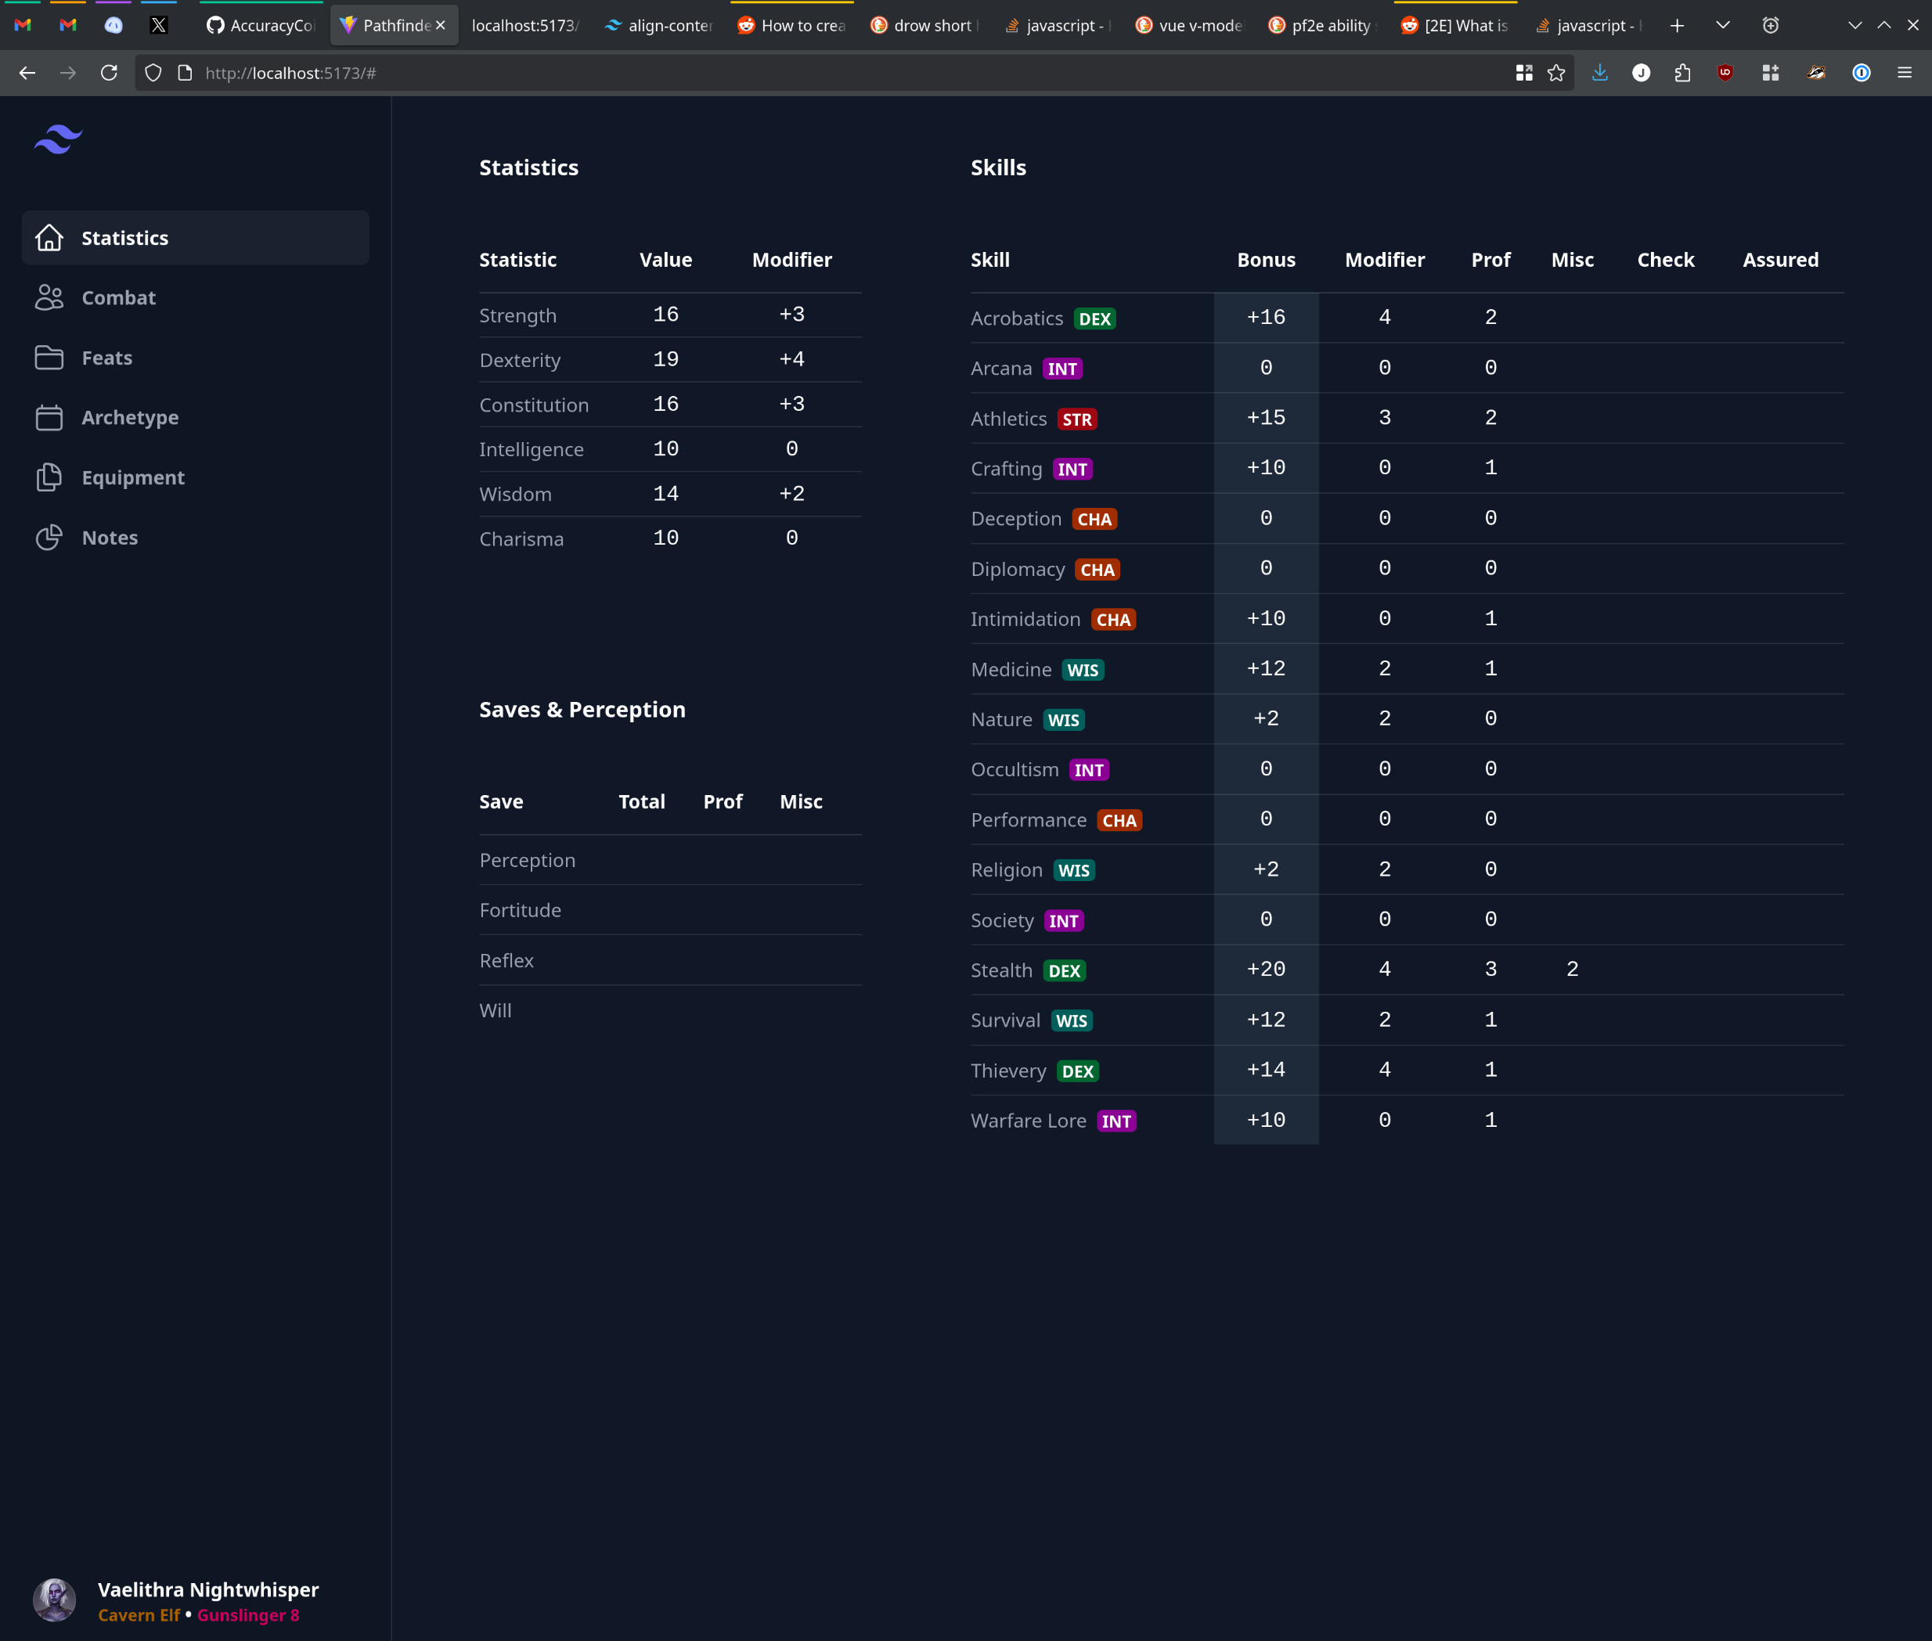Click the Strength value 16
The height and width of the screenshot is (1641, 1932).
[x=665, y=315]
